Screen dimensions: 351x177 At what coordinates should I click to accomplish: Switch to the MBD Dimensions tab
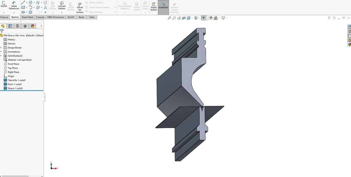click(56, 17)
